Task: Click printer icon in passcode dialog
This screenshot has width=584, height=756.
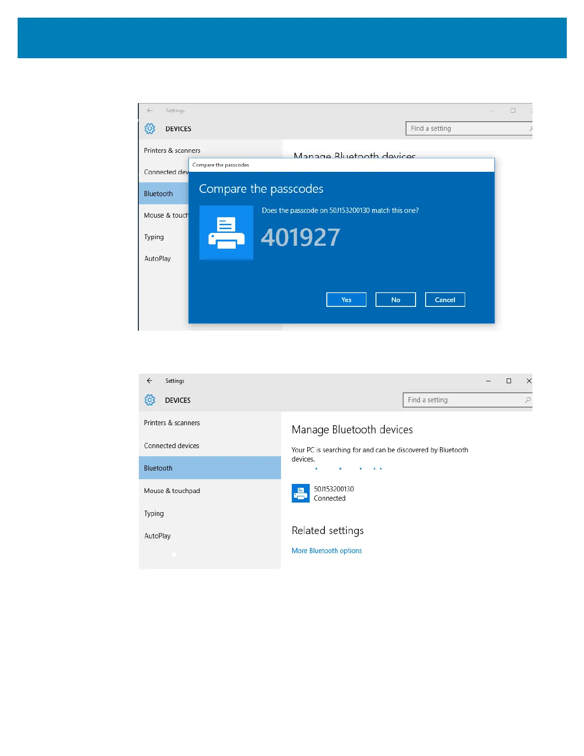Action: tap(226, 232)
